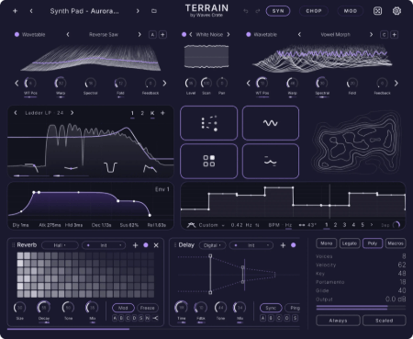Toggle Delay effect enable dot
The width and height of the screenshot is (413, 339).
(294, 245)
